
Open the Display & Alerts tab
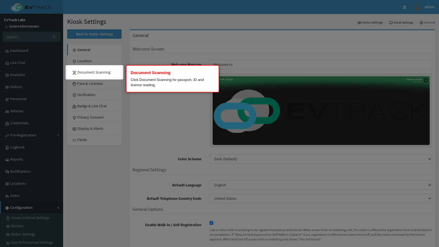tap(94, 129)
